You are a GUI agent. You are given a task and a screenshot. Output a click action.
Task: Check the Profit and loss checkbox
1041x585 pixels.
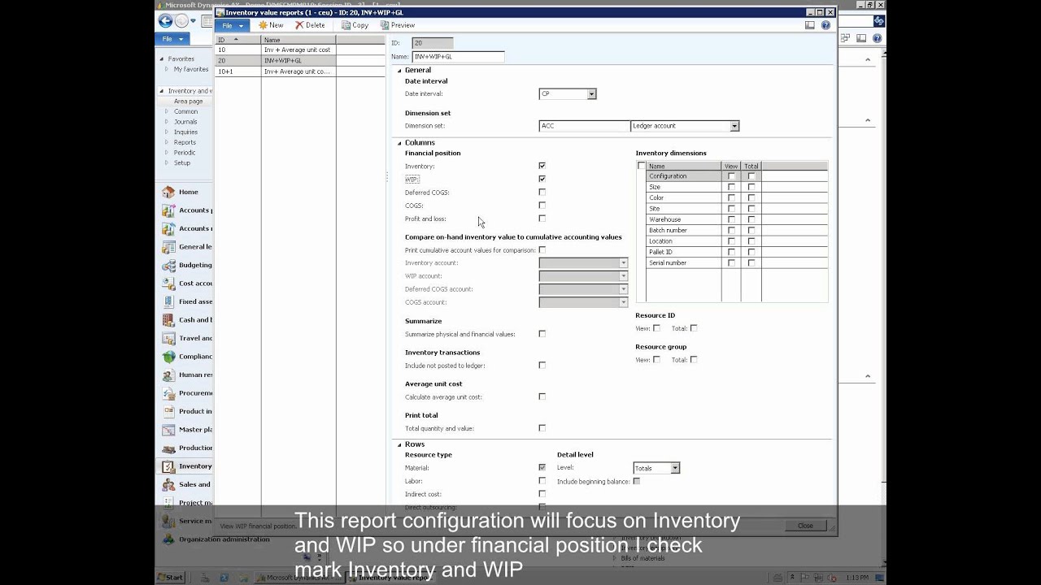tap(542, 219)
